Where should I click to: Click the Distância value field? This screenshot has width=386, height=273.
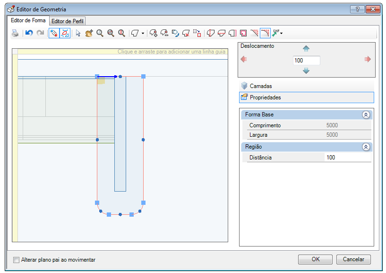coord(348,158)
